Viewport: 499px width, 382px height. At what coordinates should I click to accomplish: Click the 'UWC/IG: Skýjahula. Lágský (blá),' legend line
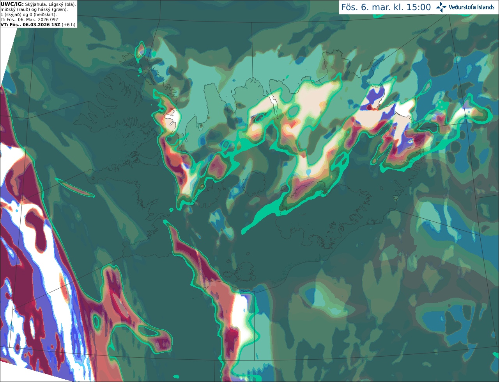[38, 4]
